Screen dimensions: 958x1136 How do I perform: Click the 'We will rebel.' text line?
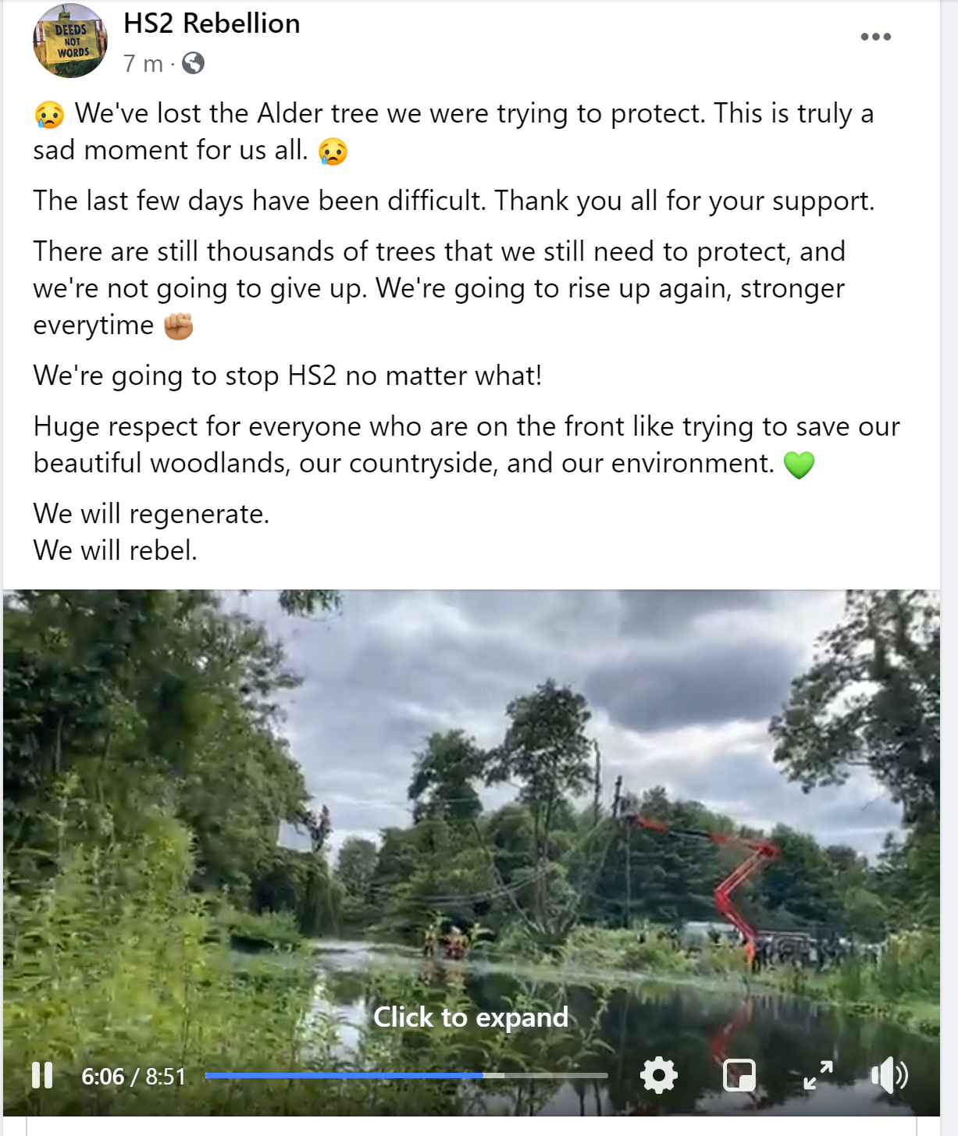115,550
